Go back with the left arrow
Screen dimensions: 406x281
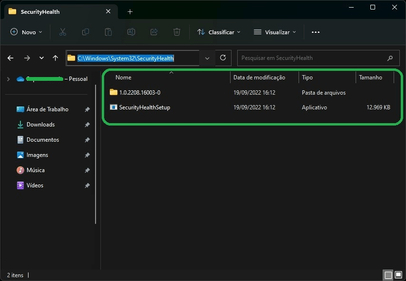click(10, 58)
